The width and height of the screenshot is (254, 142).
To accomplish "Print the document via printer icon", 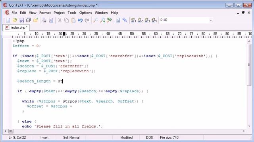I will (x=44, y=20).
